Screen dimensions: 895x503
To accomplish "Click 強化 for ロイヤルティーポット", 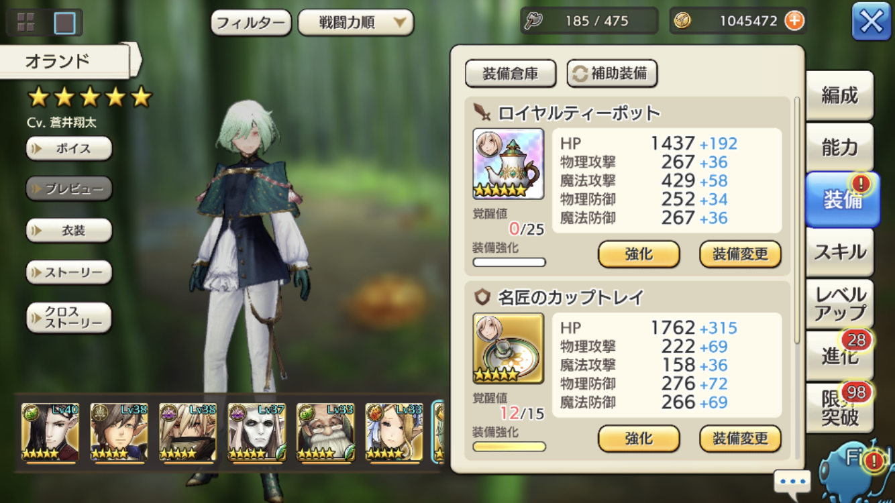I will pyautogui.click(x=639, y=255).
